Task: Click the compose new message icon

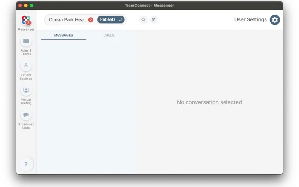Action: click(154, 20)
